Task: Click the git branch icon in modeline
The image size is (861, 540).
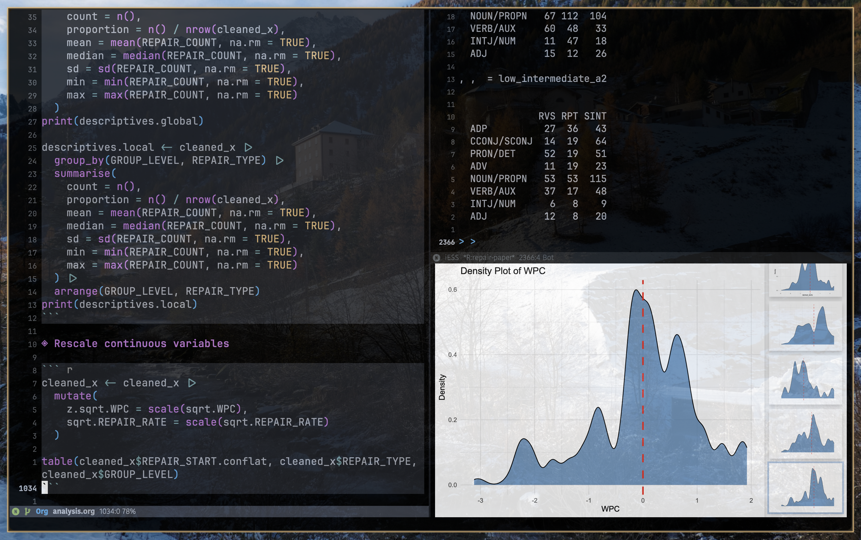Action: point(28,511)
